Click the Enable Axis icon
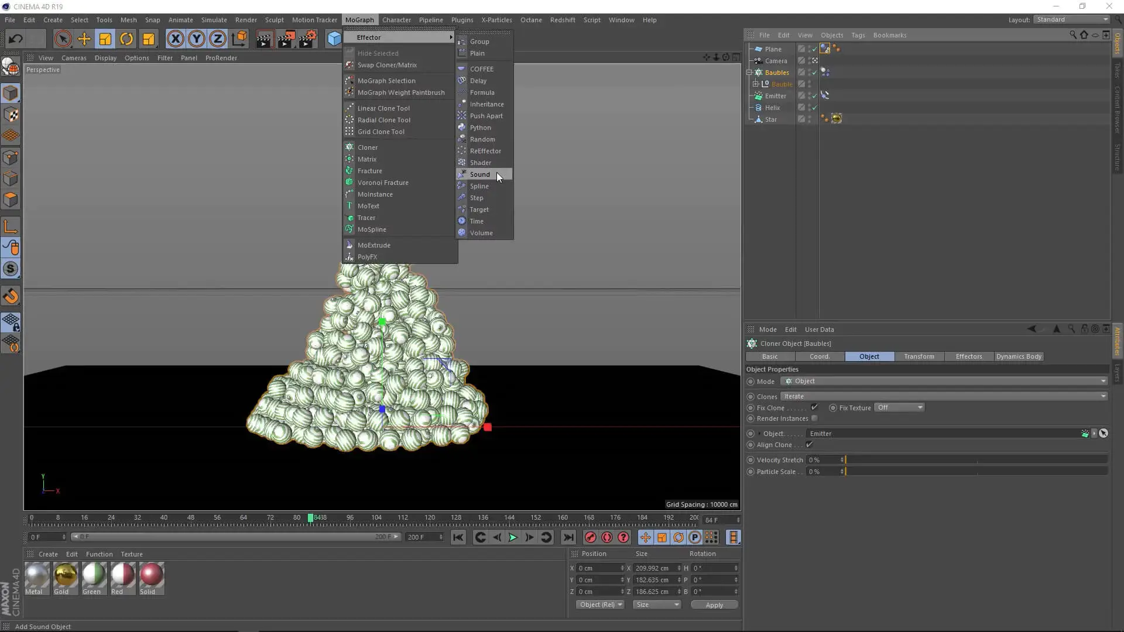This screenshot has width=1124, height=632. 11,226
